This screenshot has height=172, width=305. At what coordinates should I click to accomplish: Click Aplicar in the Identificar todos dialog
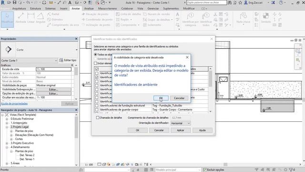(181, 130)
